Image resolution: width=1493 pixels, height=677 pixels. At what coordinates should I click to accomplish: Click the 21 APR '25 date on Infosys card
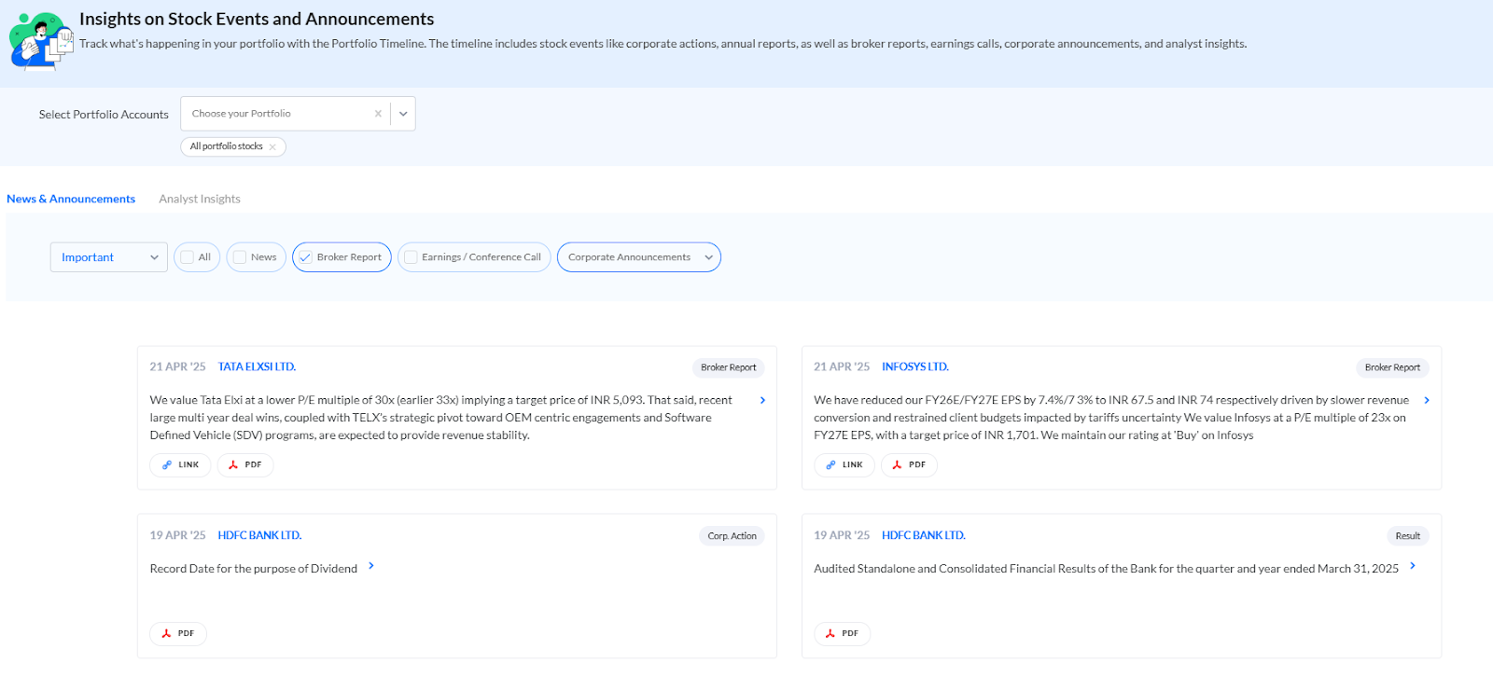pyautogui.click(x=842, y=366)
